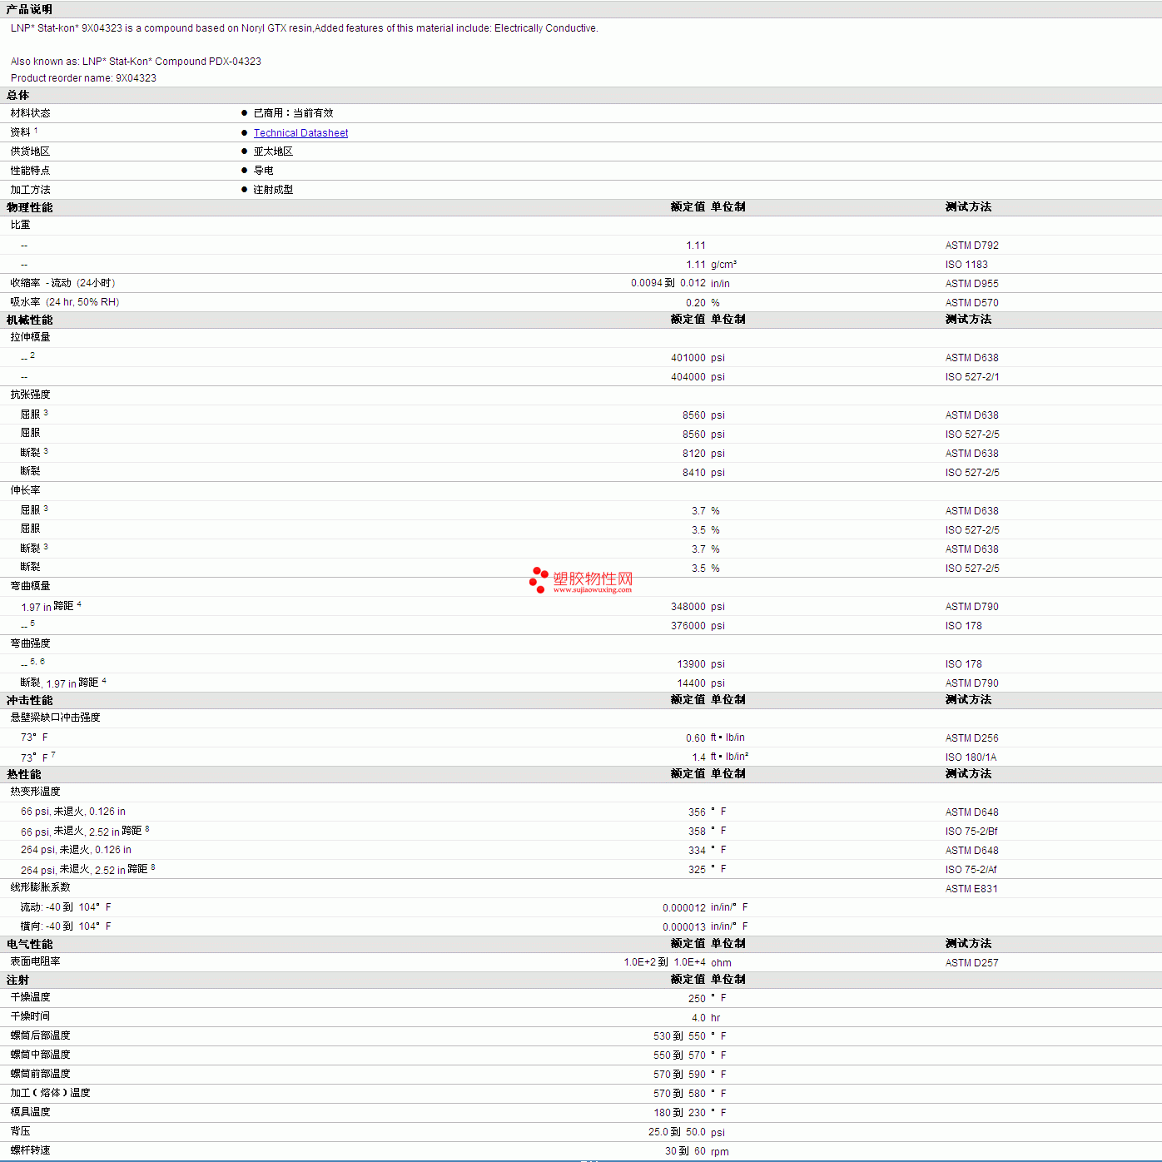Select the 悬壁梁缺口冲击强度 label
Image resolution: width=1162 pixels, height=1162 pixels.
[55, 718]
